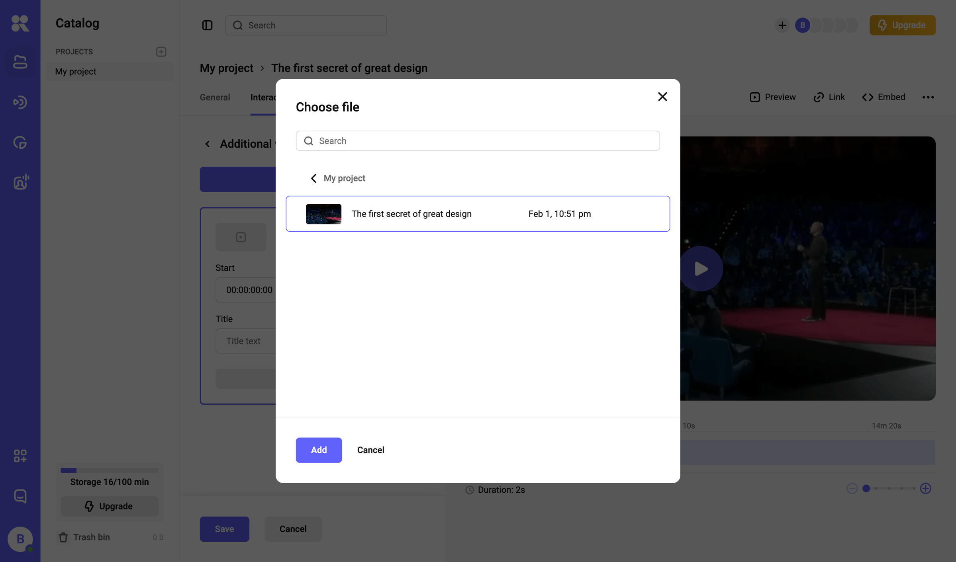Click the search field in the Choose file dialog

[478, 141]
